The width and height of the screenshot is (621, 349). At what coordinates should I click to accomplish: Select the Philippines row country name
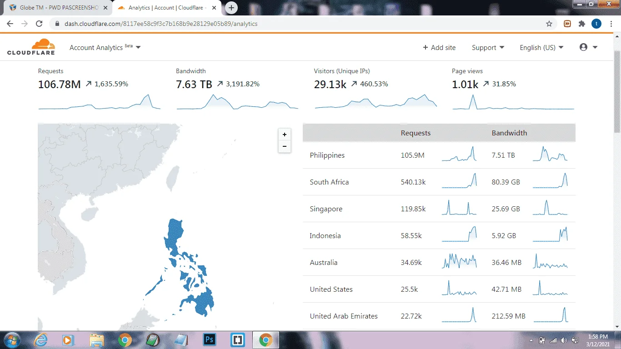tap(327, 155)
